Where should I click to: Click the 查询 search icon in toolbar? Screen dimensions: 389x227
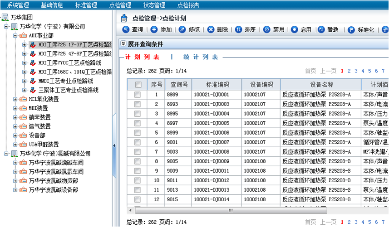pyautogui.click(x=126, y=30)
